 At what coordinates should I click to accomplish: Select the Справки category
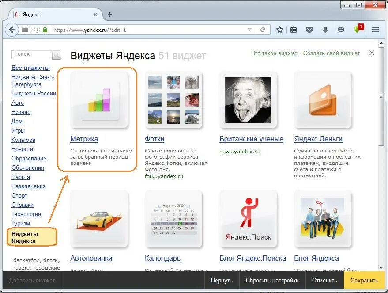pos(22,205)
